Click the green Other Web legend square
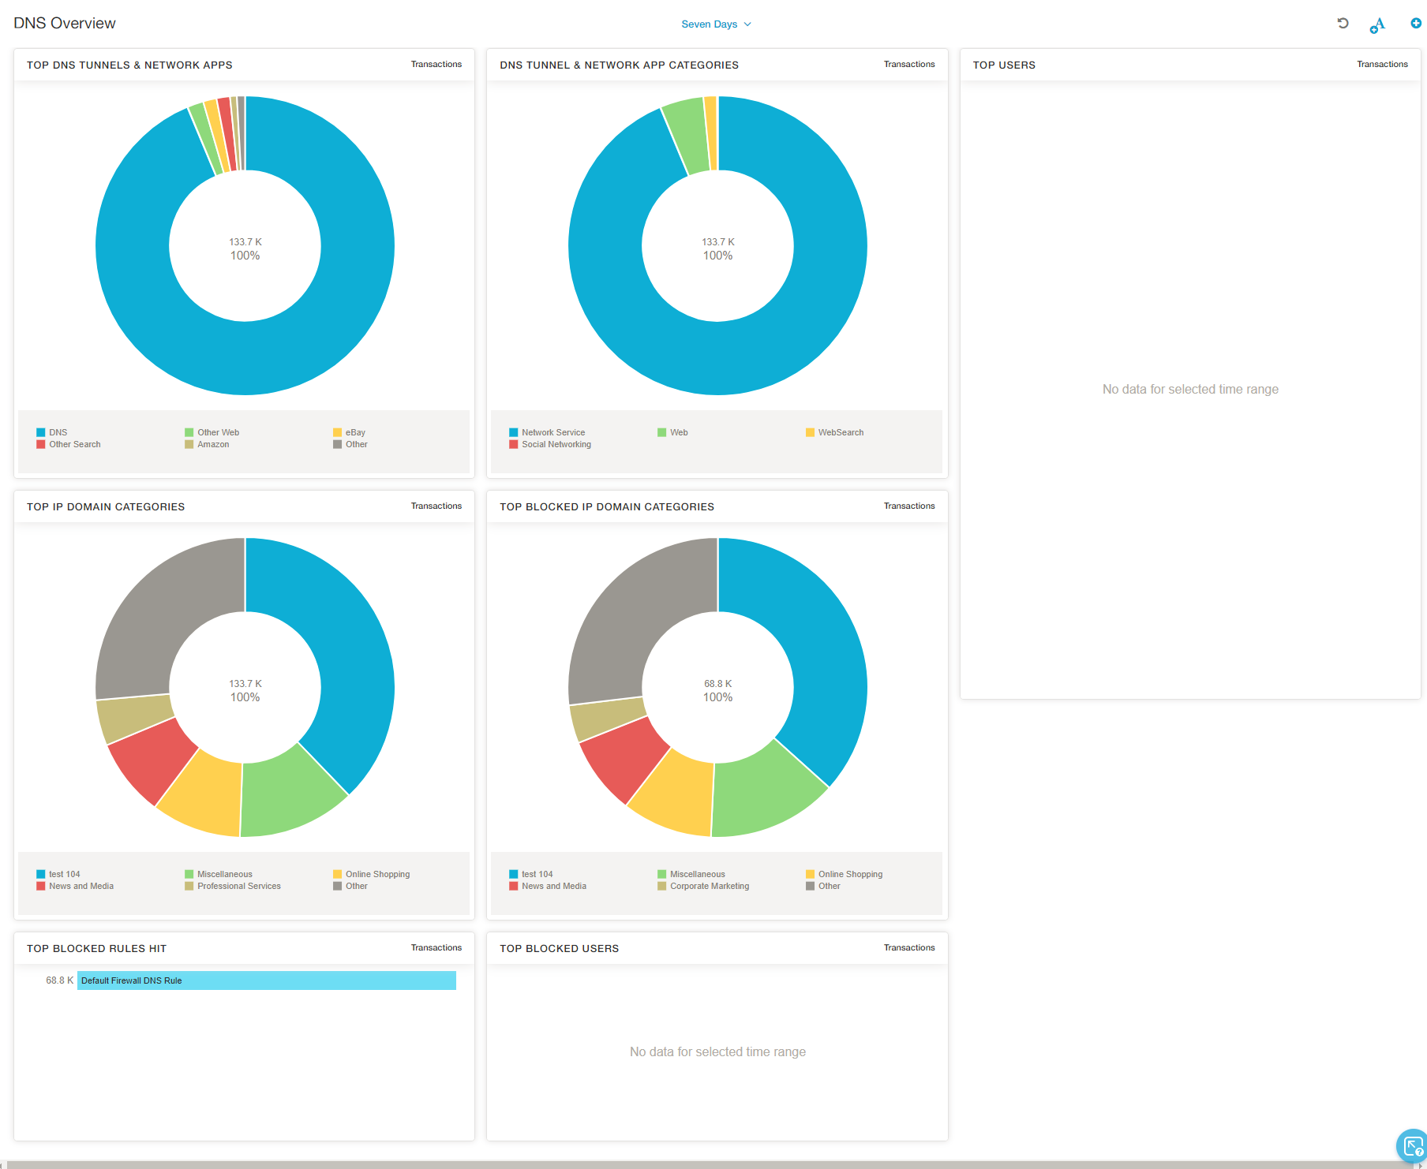The width and height of the screenshot is (1427, 1169). pyautogui.click(x=189, y=433)
